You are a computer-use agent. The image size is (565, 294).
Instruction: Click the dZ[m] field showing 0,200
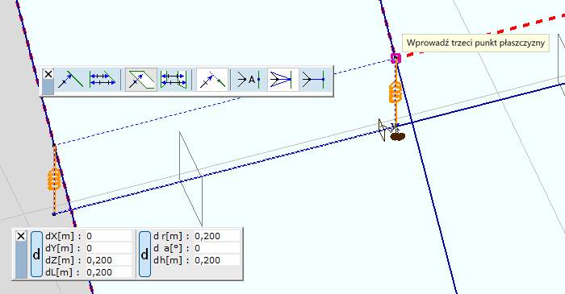tap(108, 260)
